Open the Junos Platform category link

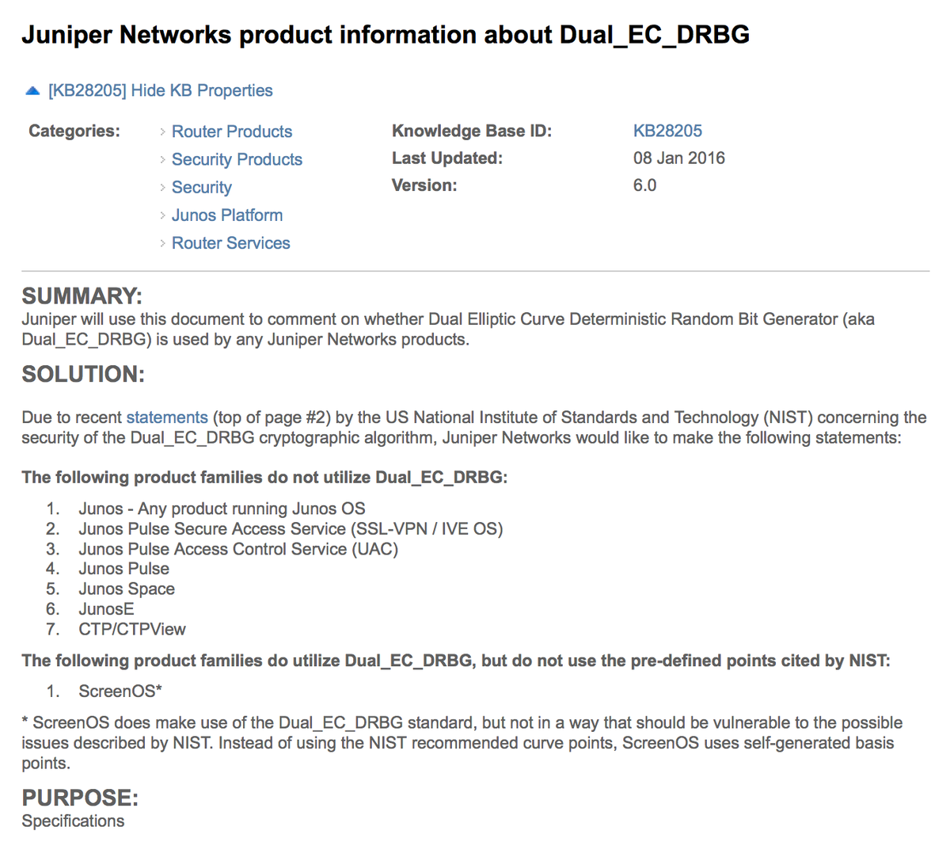coord(227,215)
